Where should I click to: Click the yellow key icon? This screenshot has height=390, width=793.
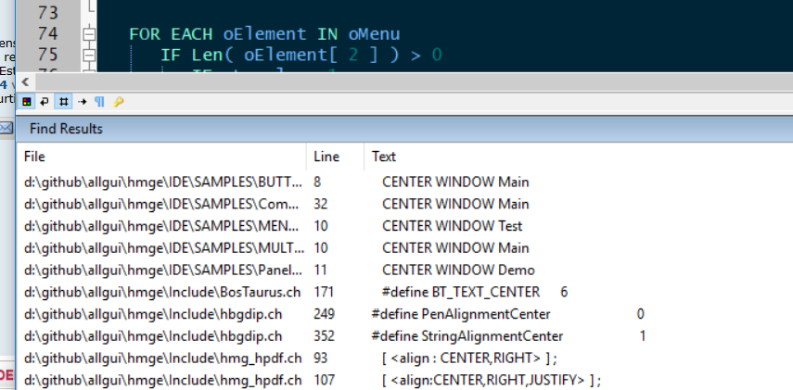coord(119,100)
